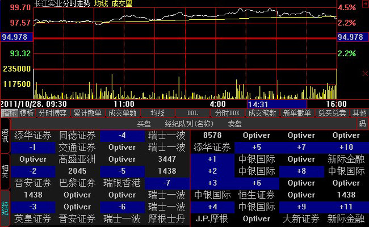Click the 14:31 time marker on axis
The height and width of the screenshot is (227, 369).
pos(277,104)
